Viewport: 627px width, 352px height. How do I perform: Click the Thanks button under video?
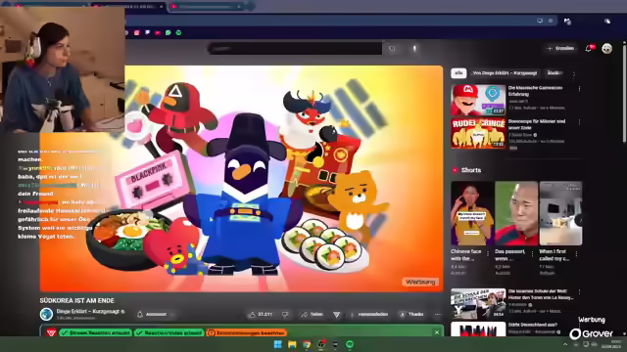point(411,315)
